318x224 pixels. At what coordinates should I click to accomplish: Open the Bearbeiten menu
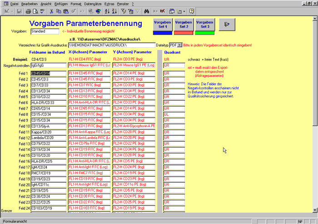point(30,4)
